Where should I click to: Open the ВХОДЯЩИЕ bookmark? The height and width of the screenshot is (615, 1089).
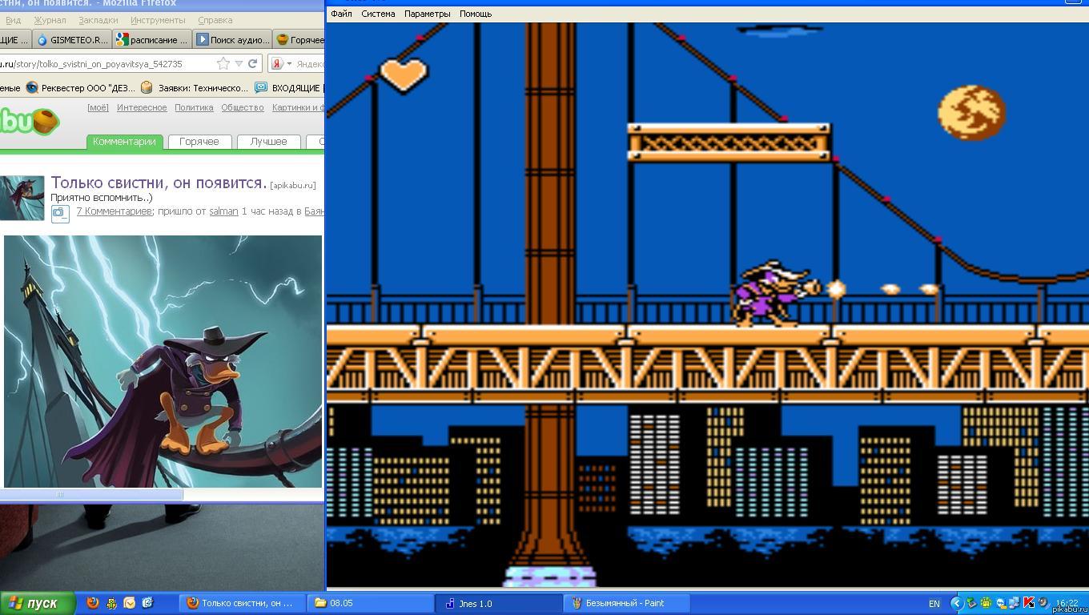[288, 87]
